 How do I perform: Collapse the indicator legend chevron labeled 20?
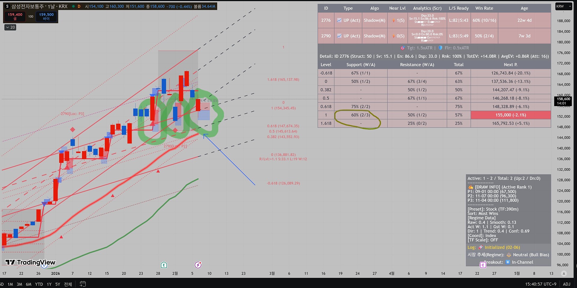[10, 27]
